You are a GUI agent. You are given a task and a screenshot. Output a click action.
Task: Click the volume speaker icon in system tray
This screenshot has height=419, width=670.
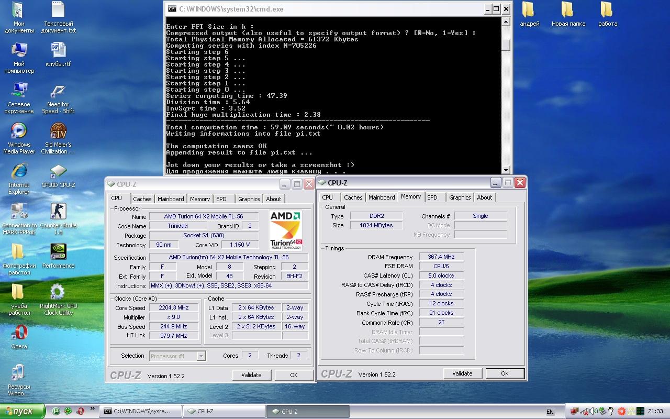coord(593,411)
